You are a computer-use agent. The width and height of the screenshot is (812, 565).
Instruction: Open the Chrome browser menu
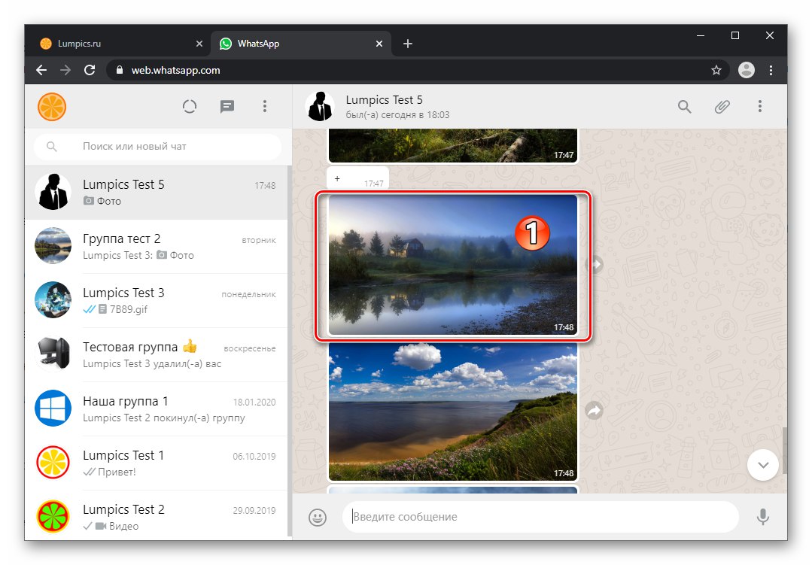771,69
